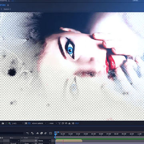The image size is (144, 144).
Task: Click the reset exposure icon
Action: point(73,123)
